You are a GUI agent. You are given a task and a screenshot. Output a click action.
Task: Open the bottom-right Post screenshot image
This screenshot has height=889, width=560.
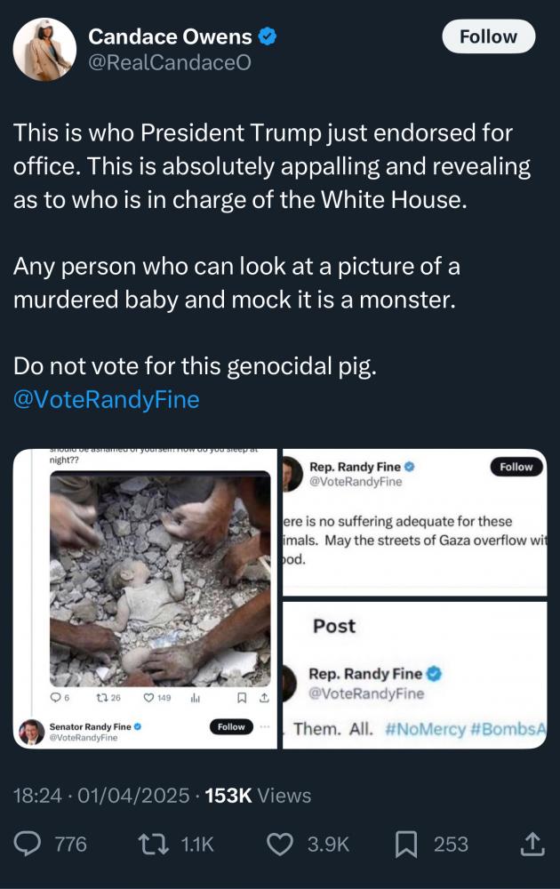[x=414, y=676]
